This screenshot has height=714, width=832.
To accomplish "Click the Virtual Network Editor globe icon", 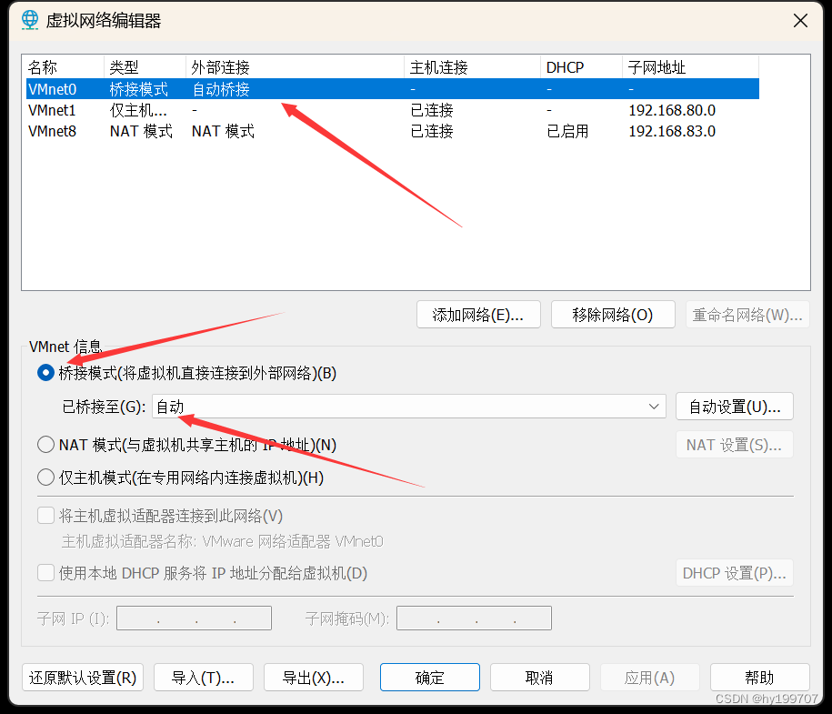I will click(30, 20).
